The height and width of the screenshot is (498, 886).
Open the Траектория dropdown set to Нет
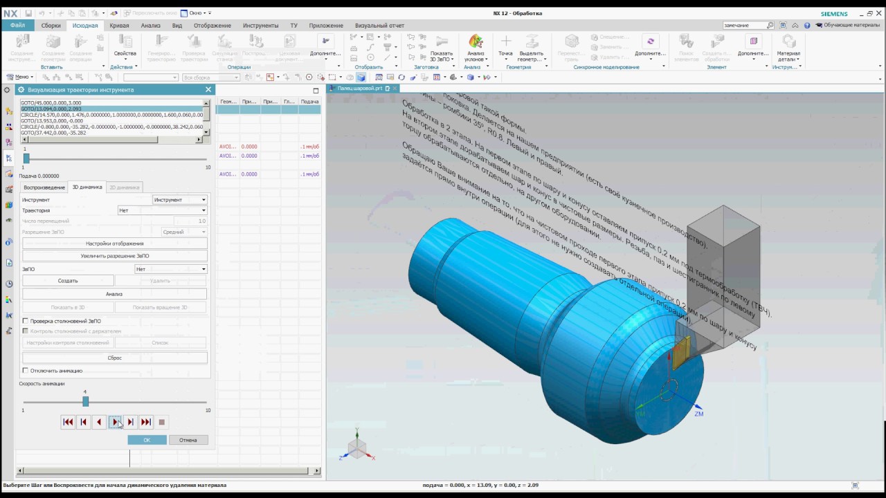pos(163,210)
